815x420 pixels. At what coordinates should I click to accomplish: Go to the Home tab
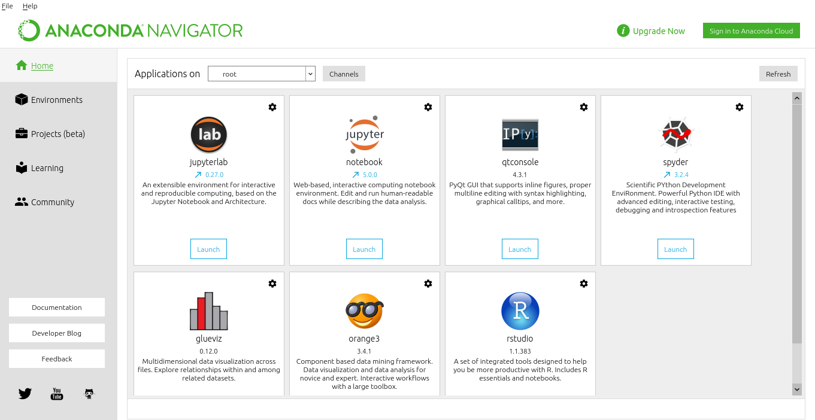(x=59, y=66)
